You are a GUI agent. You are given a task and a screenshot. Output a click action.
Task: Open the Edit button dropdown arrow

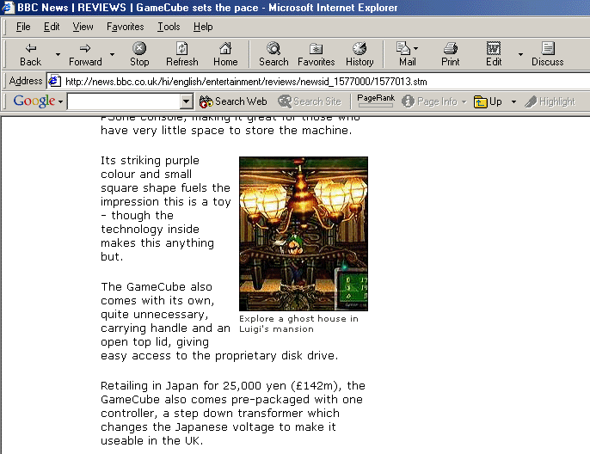click(x=521, y=54)
